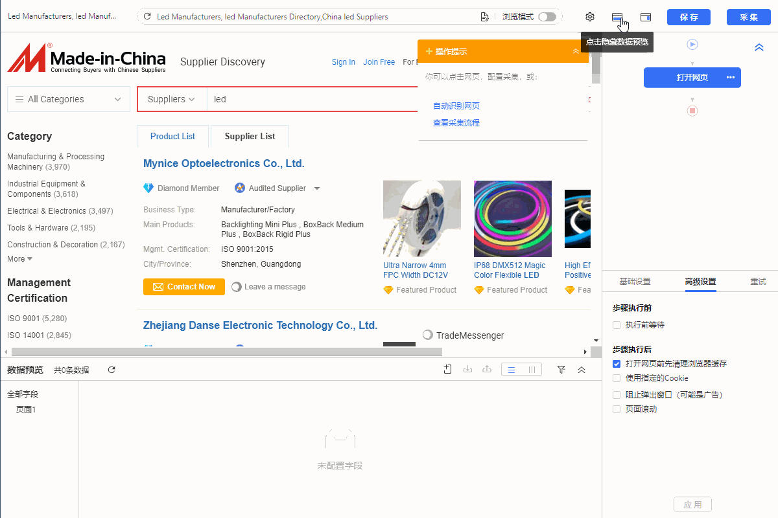778x518 pixels.
Task: Click the search input containing 'led'
Action: 311,99
